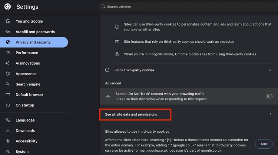Click the Downloads arrow icon

[x=8, y=131]
